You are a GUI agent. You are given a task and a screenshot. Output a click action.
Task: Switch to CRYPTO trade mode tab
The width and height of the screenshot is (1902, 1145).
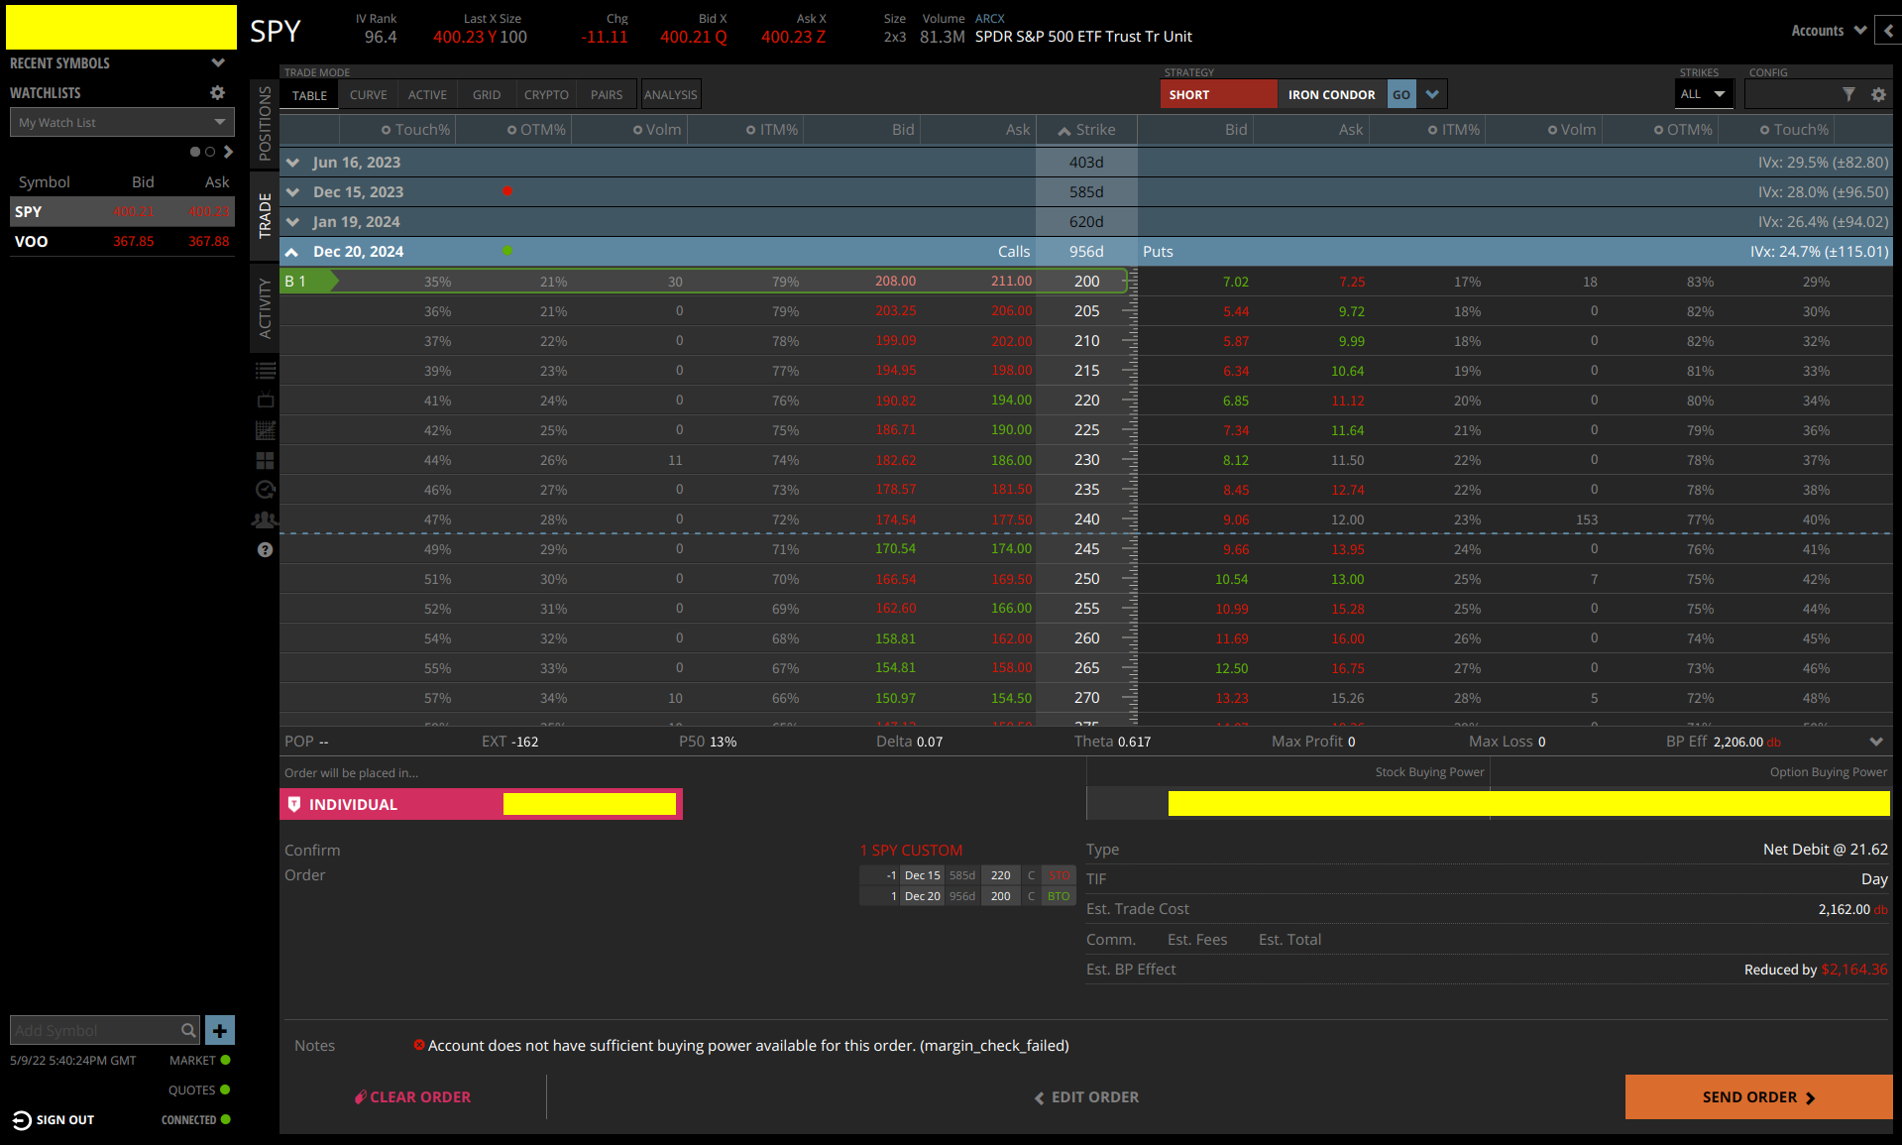tap(546, 94)
